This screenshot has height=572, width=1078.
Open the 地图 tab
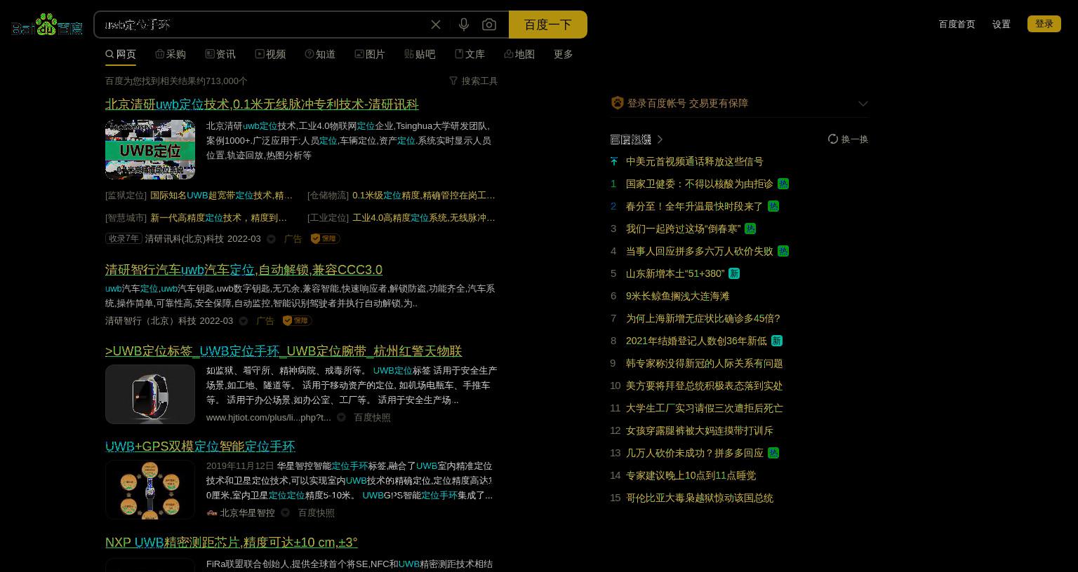519,54
